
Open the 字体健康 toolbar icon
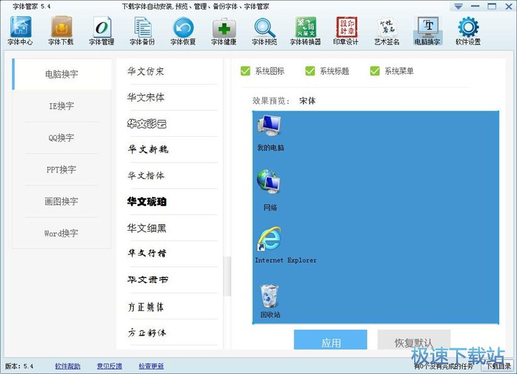tap(224, 30)
